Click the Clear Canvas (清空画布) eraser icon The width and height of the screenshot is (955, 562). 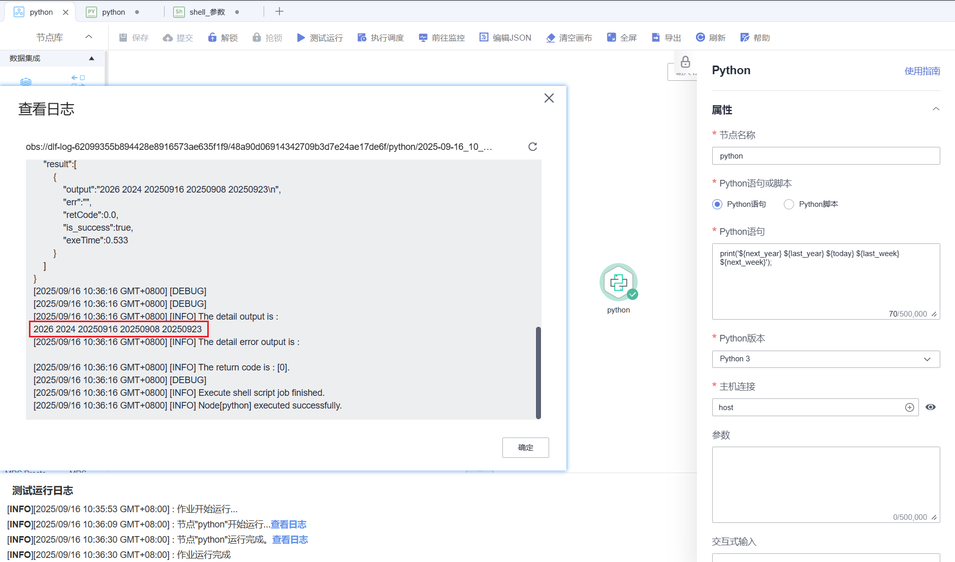pos(551,38)
